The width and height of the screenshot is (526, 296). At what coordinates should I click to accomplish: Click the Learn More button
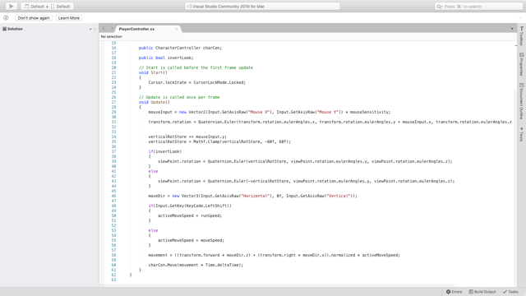[x=69, y=18]
